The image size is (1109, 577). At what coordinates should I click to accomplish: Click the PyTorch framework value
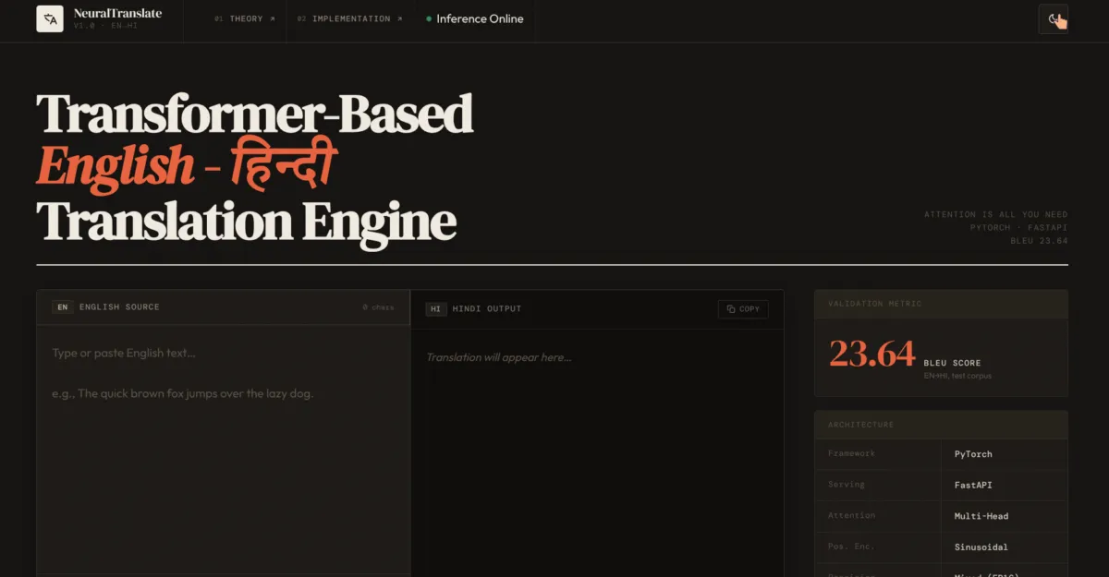pyautogui.click(x=973, y=454)
